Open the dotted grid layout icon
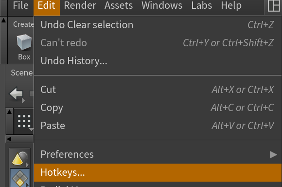 tap(24, 121)
